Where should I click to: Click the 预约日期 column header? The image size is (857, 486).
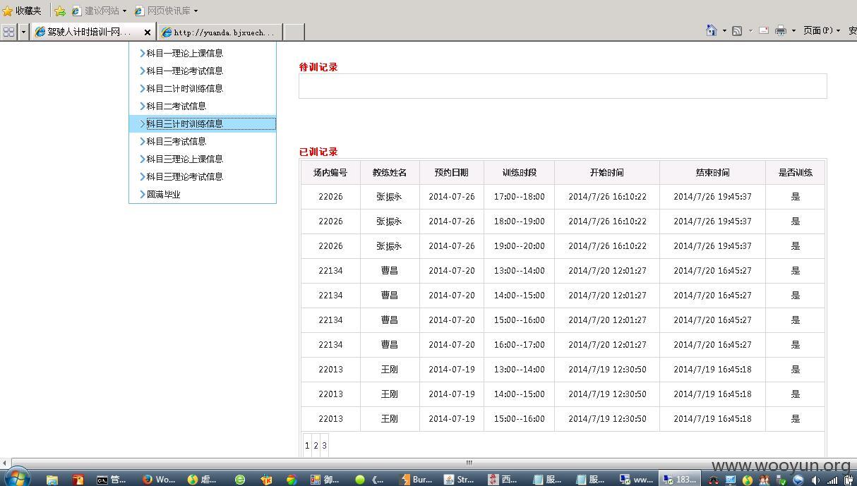point(452,172)
